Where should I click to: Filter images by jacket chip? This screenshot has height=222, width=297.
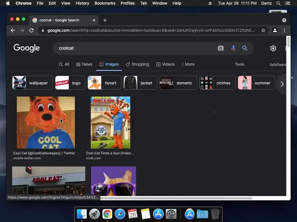tap(140, 83)
